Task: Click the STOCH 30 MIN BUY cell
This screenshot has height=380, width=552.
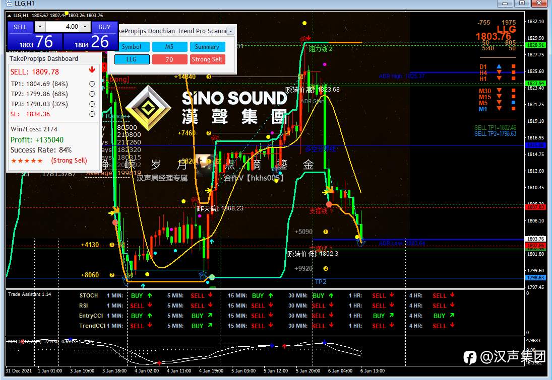Action: point(323,295)
